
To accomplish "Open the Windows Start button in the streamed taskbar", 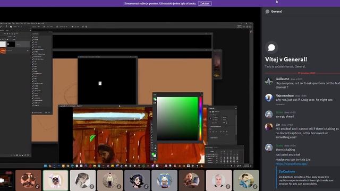I will click(45, 166).
